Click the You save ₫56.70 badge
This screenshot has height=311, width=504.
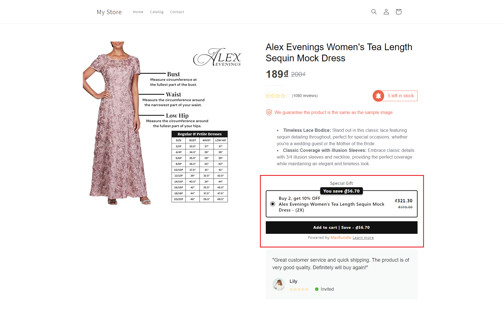(x=341, y=191)
